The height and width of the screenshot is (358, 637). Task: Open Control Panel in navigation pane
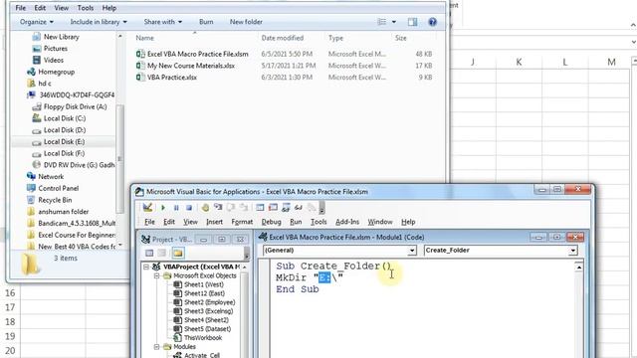click(58, 188)
